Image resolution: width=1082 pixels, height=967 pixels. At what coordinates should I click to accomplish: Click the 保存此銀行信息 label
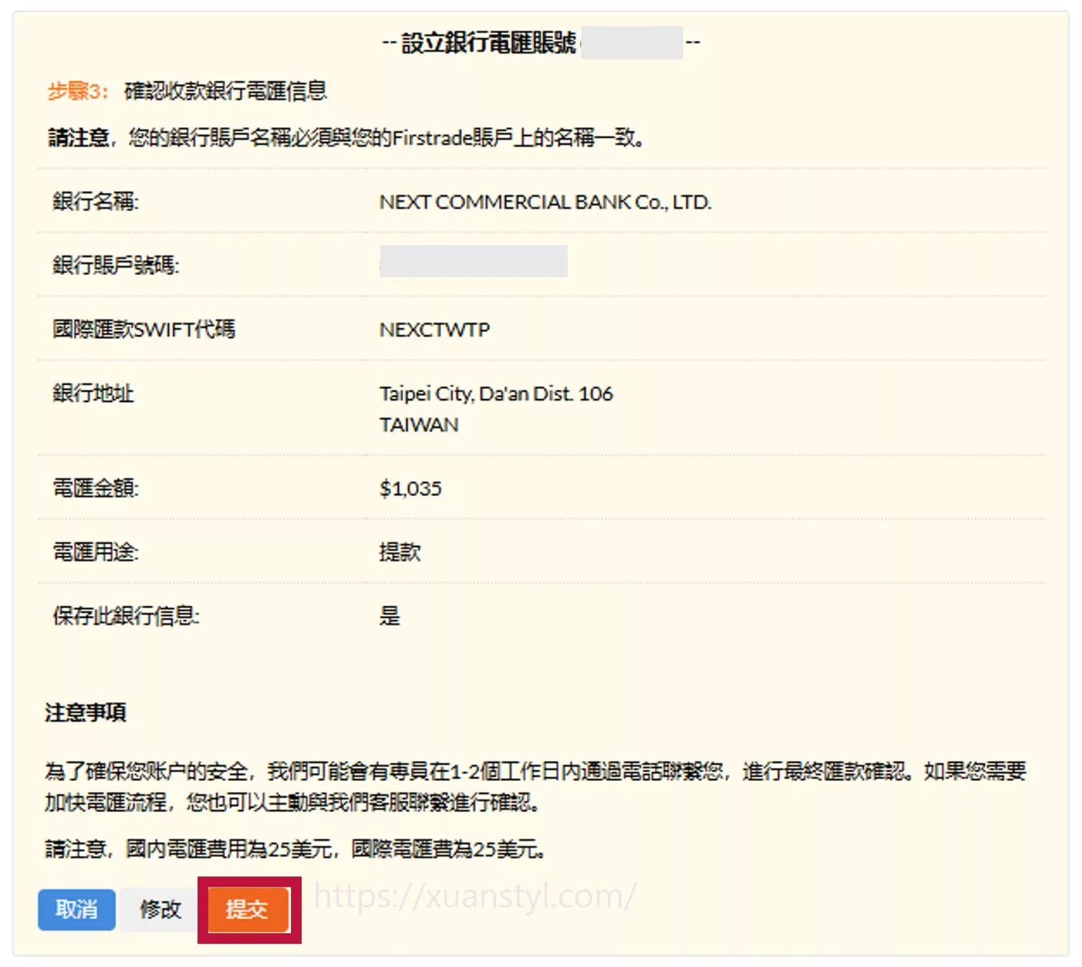tap(126, 616)
